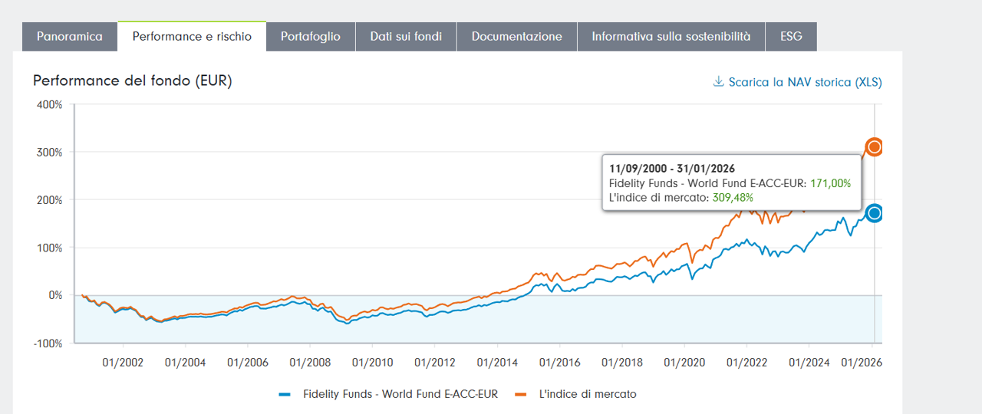
Task: Click the tooltip date range 11/09/2000 - 31/01/2026
Action: tap(672, 169)
